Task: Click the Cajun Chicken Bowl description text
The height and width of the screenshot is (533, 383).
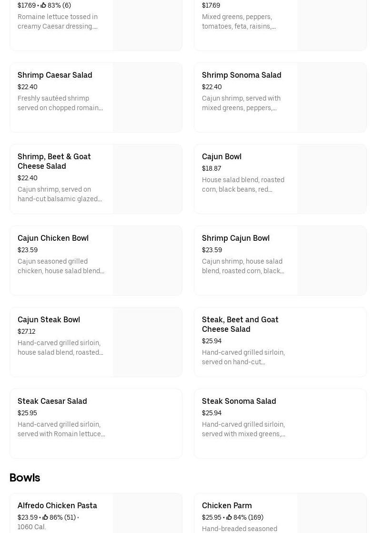Action: tap(61, 266)
